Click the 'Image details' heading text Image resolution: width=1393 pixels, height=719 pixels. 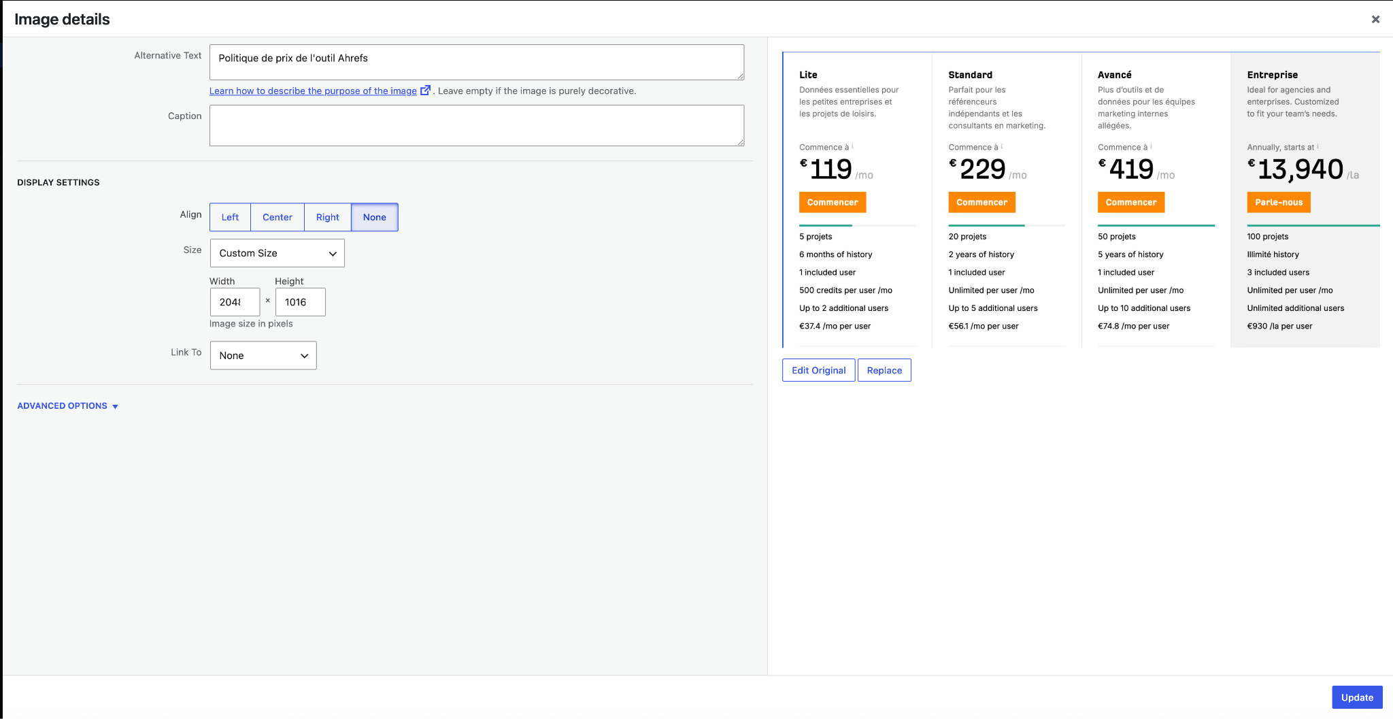click(x=62, y=19)
